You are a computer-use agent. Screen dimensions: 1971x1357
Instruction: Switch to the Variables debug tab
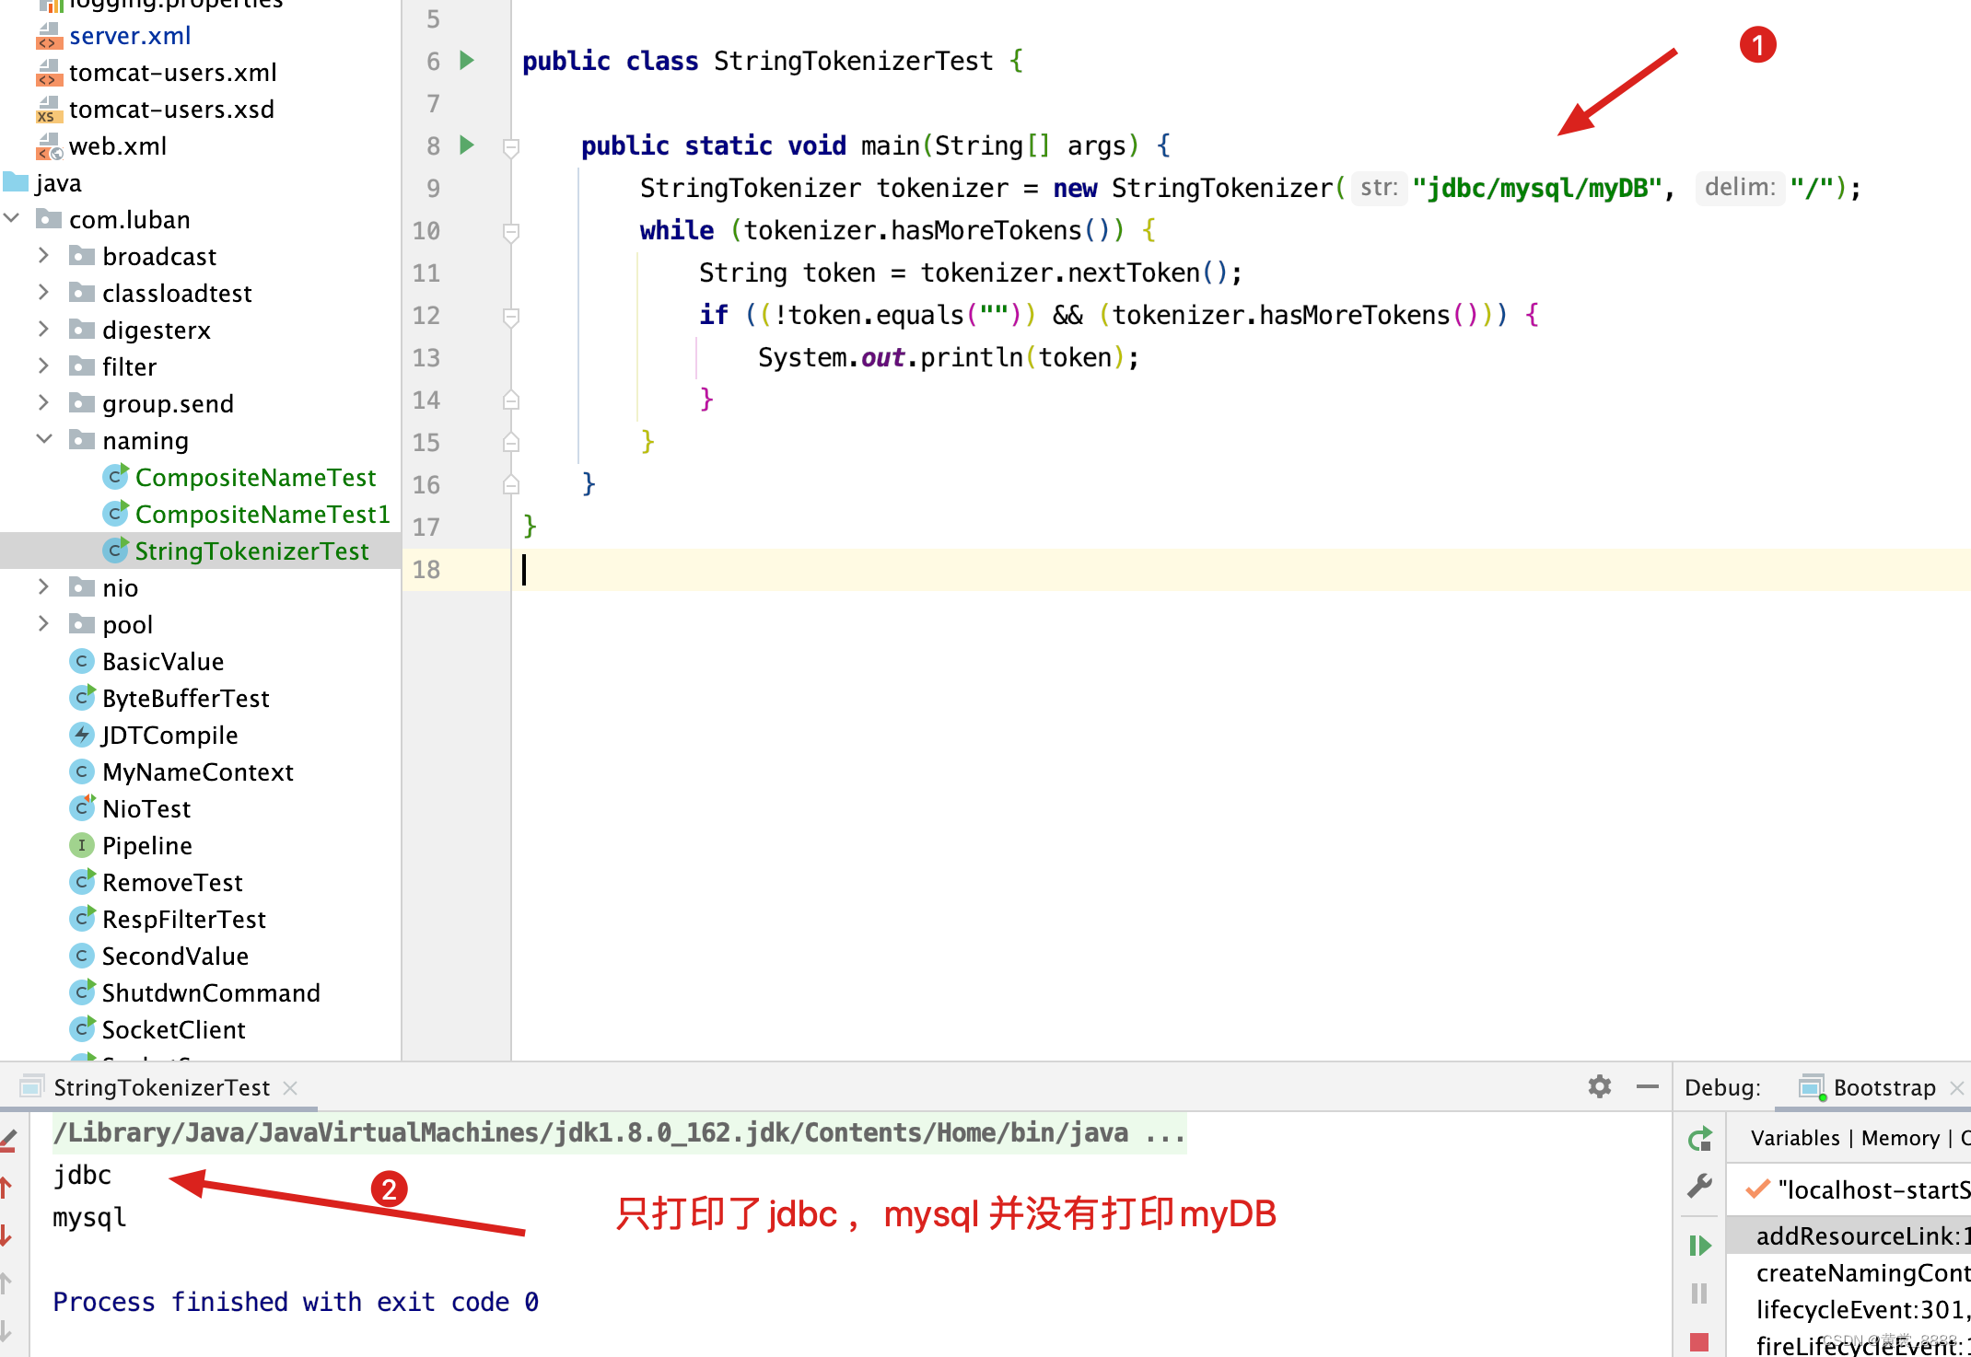[1795, 1138]
